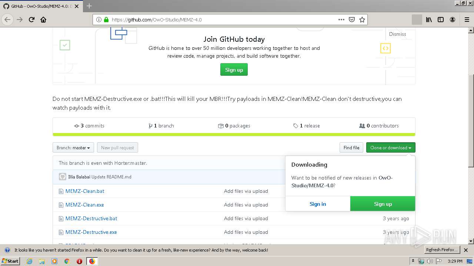Click the Firefox taskbar button
Viewport: 474px width, 266px height.
pos(92,261)
